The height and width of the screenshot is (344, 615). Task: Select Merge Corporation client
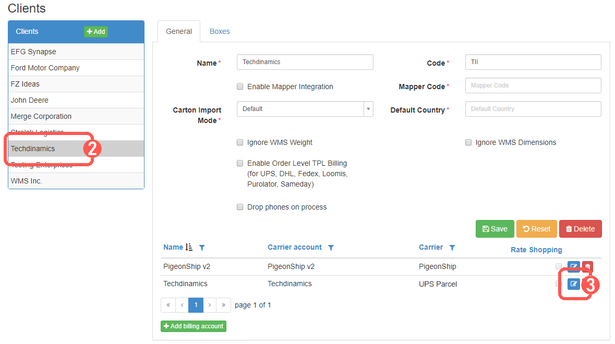76,116
